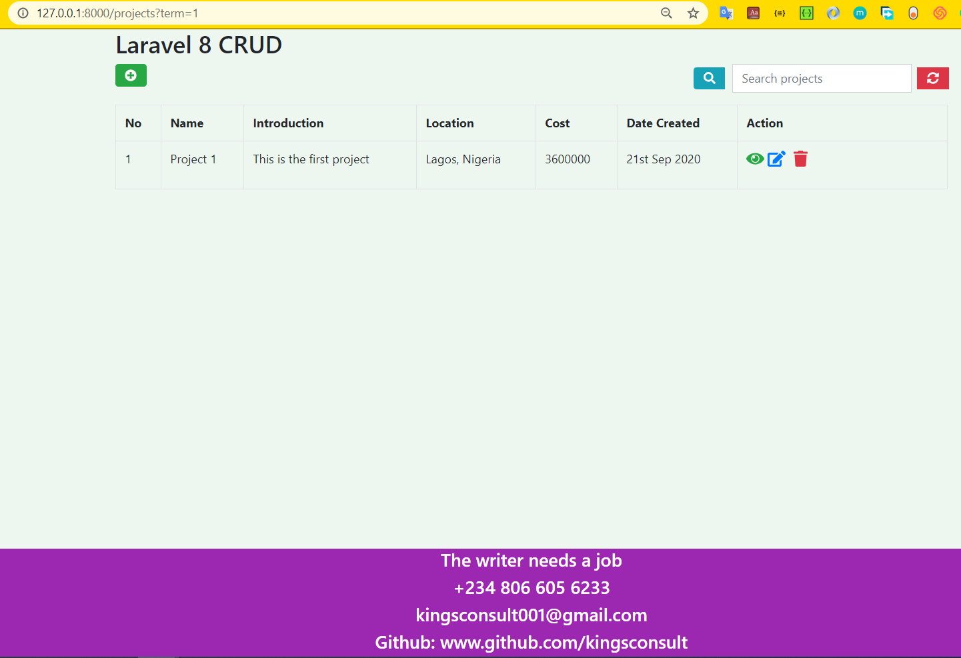Edit Project 1 with the pencil icon
The height and width of the screenshot is (658, 961).
[x=776, y=159]
